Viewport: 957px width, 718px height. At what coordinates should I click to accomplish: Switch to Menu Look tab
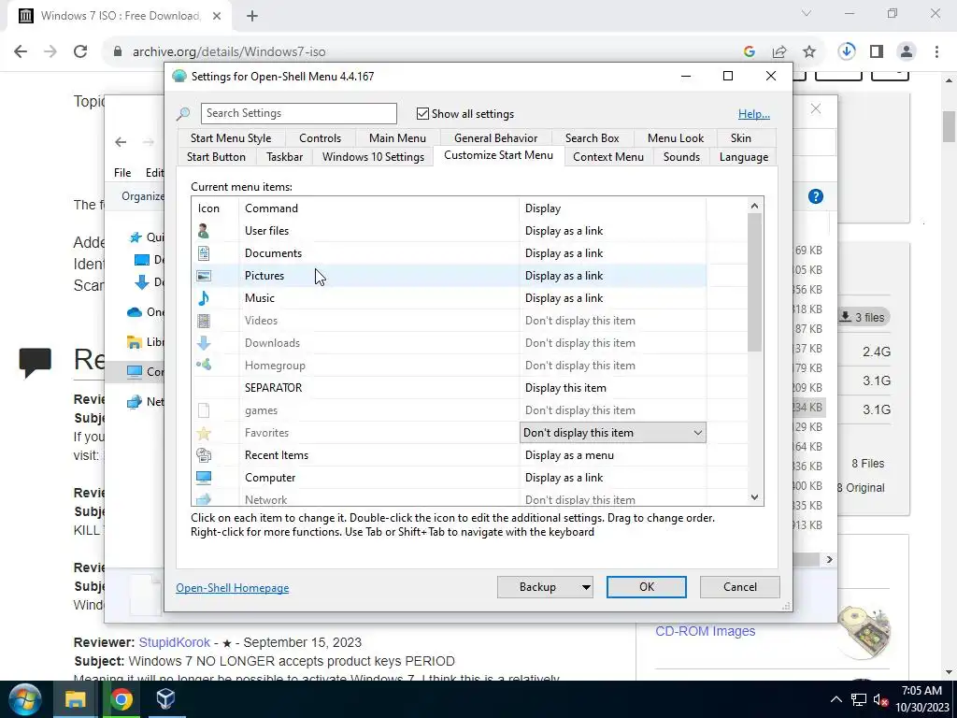676,138
